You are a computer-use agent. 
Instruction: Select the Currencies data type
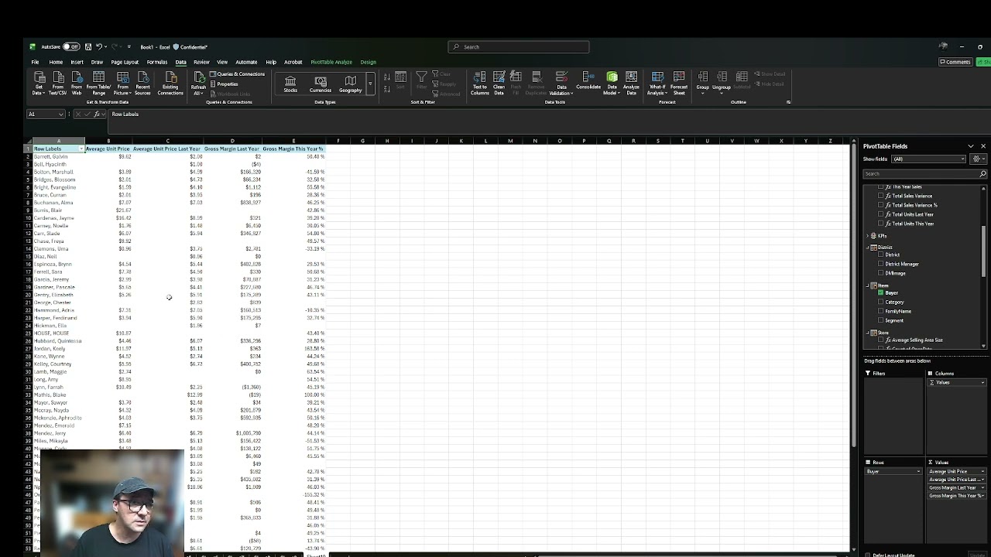tap(321, 84)
